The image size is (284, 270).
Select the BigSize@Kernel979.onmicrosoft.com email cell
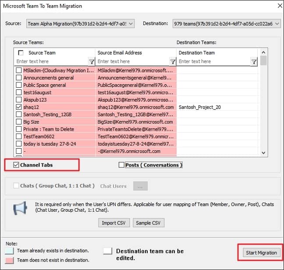pos(136,122)
